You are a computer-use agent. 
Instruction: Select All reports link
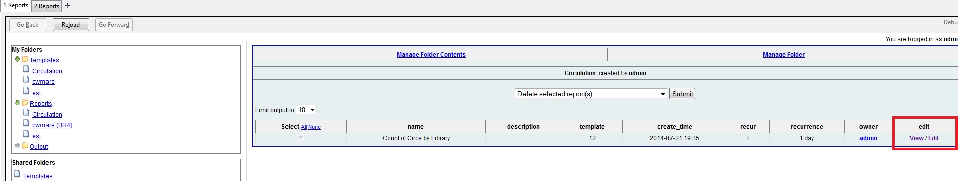tap(304, 127)
